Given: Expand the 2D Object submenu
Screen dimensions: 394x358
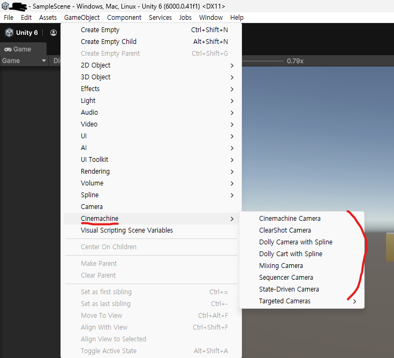Looking at the screenshot, I should [153, 65].
